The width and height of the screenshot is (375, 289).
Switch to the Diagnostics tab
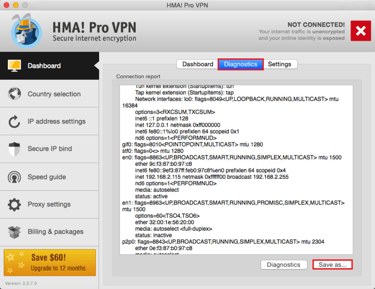tap(240, 64)
